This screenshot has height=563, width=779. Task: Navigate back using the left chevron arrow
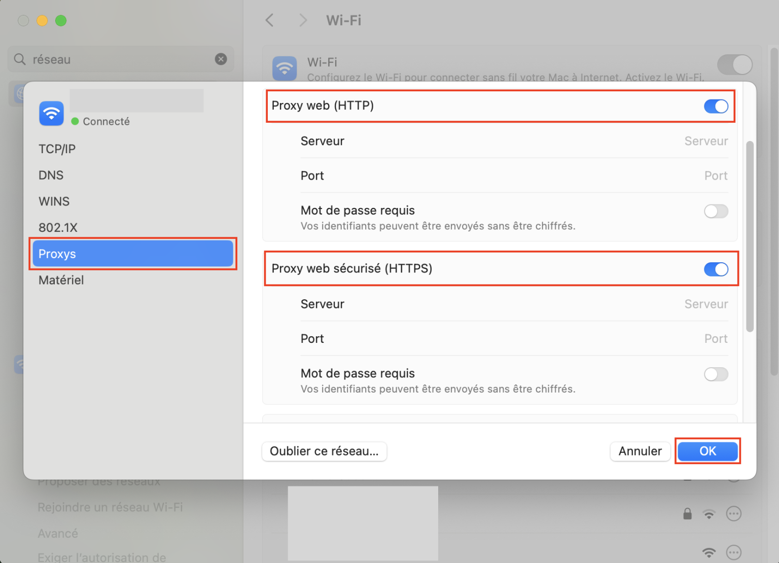coord(269,20)
